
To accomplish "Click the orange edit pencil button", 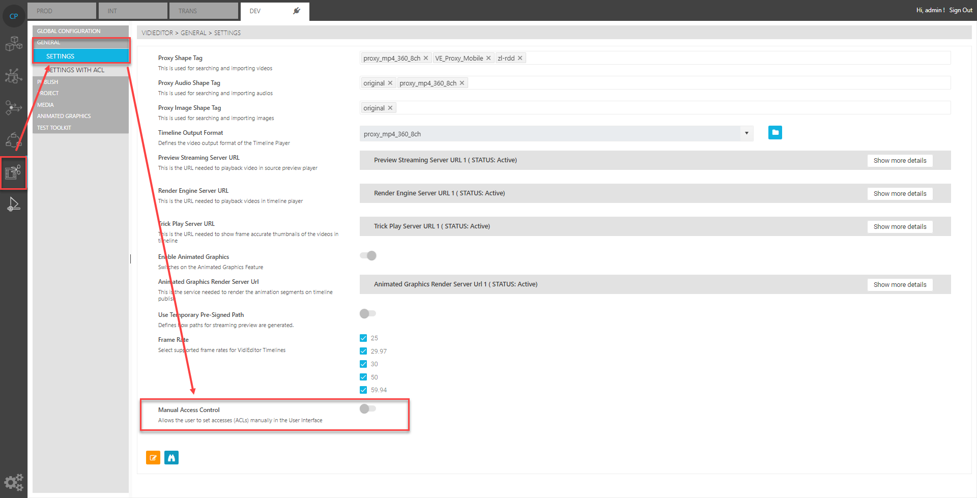I will coord(153,457).
